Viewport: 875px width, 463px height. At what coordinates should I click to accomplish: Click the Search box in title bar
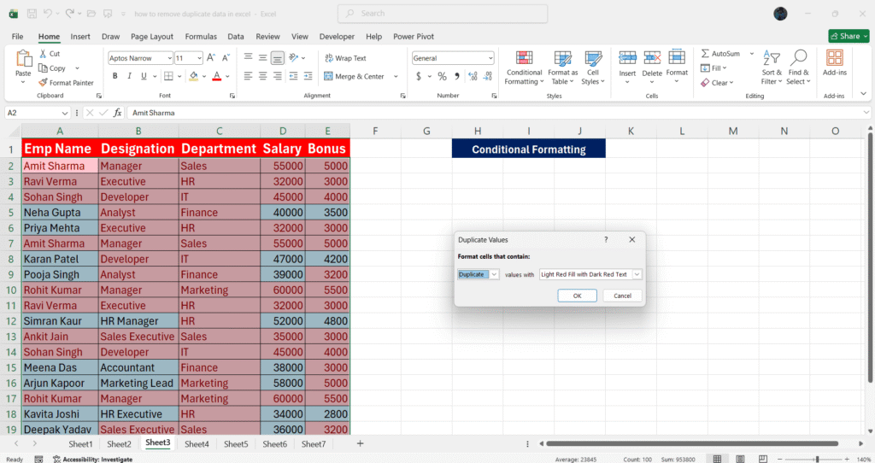point(443,14)
